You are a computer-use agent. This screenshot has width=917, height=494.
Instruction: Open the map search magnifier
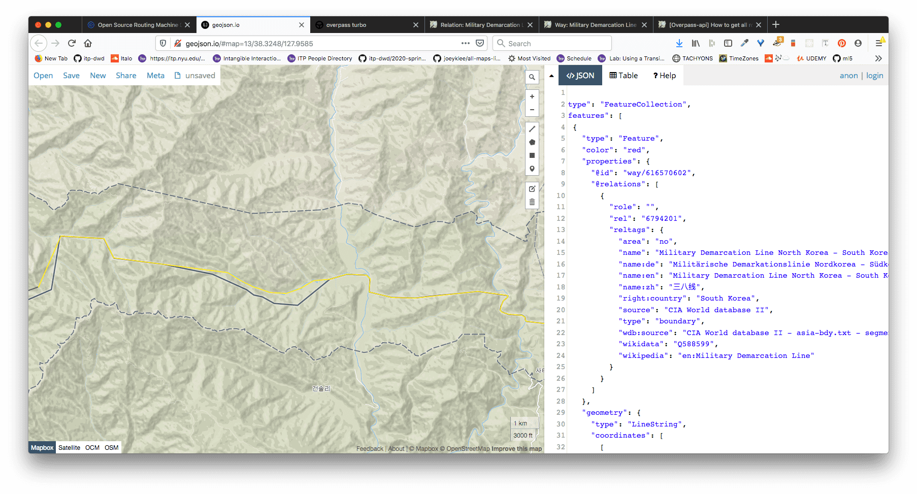click(x=532, y=77)
